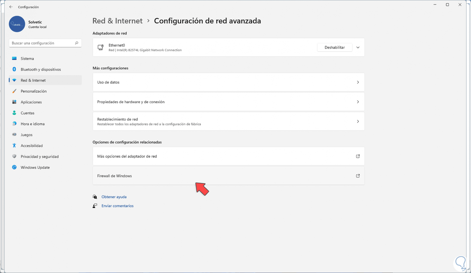Viewport: 471px width, 273px height.
Task: Select Personalización in the sidebar
Action: pyautogui.click(x=33, y=91)
